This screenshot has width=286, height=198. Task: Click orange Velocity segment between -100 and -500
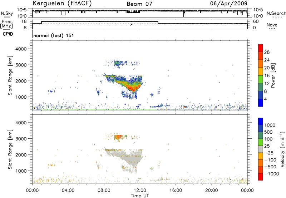261,163
